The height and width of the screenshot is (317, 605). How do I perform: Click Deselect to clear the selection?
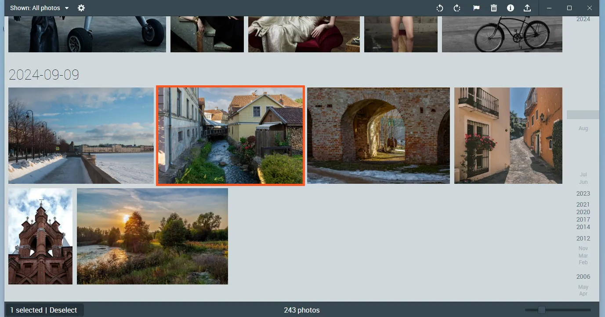tap(63, 310)
